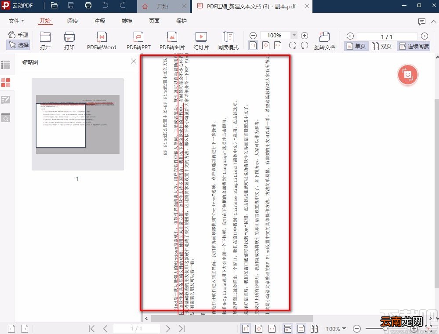Click the status bar zoom slider handle
This screenshot has width=439, height=334.
tap(385, 329)
